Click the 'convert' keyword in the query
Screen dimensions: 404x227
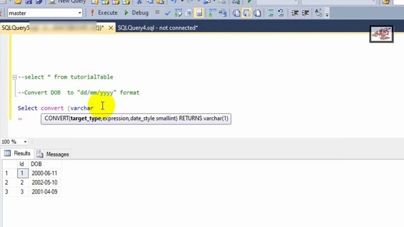tap(52, 108)
